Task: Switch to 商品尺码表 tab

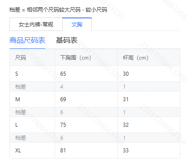Action: pyautogui.click(x=27, y=40)
